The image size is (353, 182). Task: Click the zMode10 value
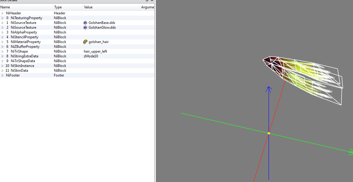point(91,56)
